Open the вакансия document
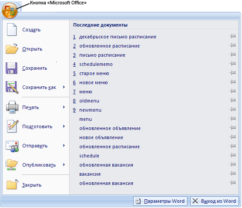242x208 pixels. tap(90, 174)
